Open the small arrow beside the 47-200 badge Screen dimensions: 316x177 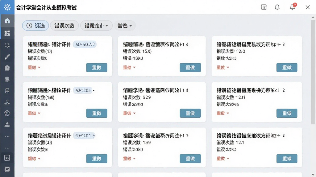pos(94,91)
